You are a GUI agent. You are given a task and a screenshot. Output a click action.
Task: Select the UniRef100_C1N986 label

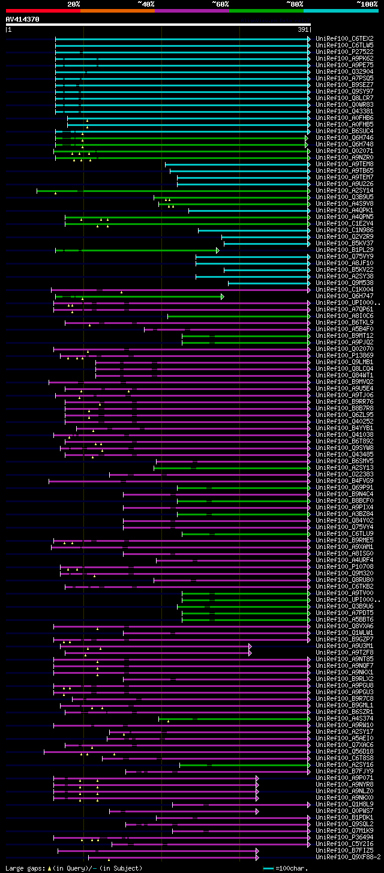[344, 230]
